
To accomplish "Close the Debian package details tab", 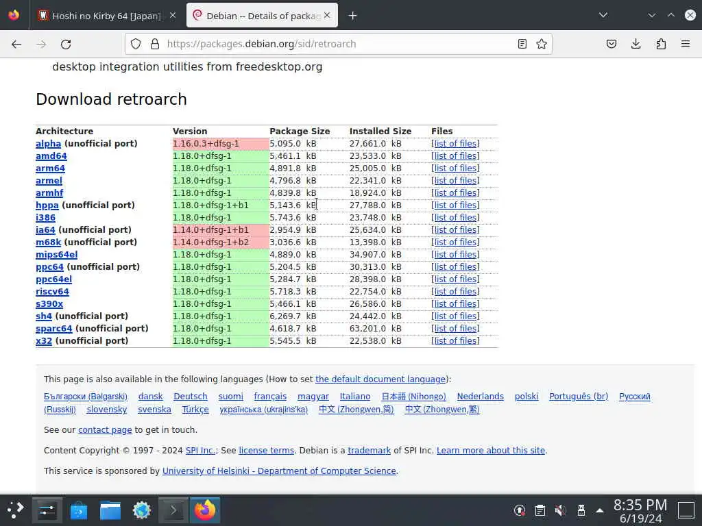I will click(327, 15).
